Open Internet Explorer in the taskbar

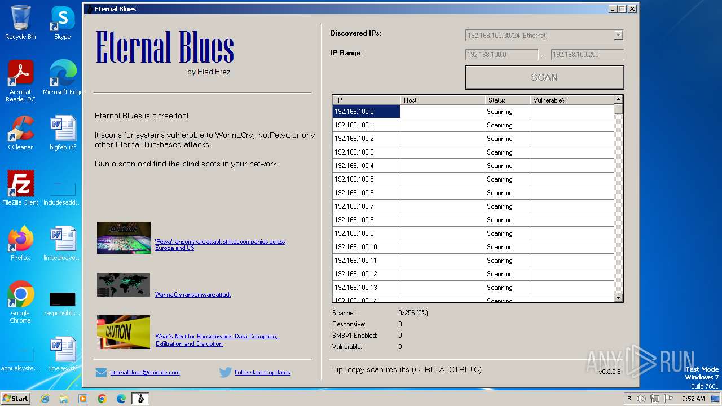pos(45,399)
